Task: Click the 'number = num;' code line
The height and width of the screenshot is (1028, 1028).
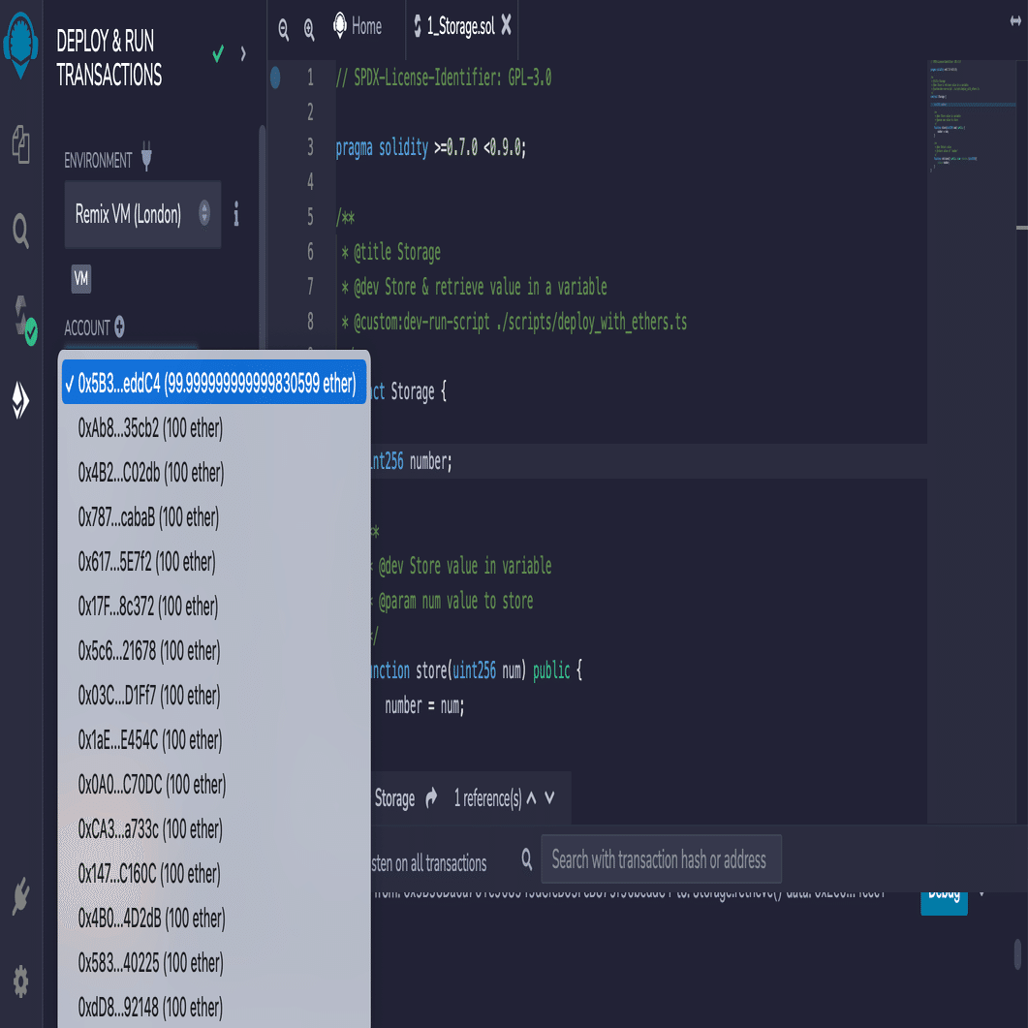Action: [424, 706]
